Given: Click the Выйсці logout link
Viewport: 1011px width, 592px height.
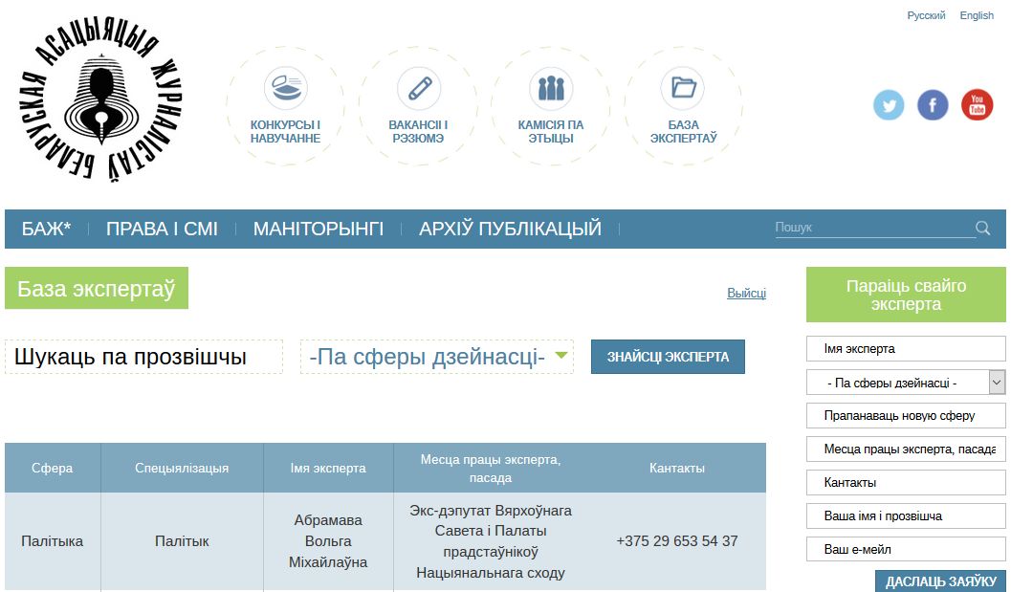Looking at the screenshot, I should pos(746,293).
